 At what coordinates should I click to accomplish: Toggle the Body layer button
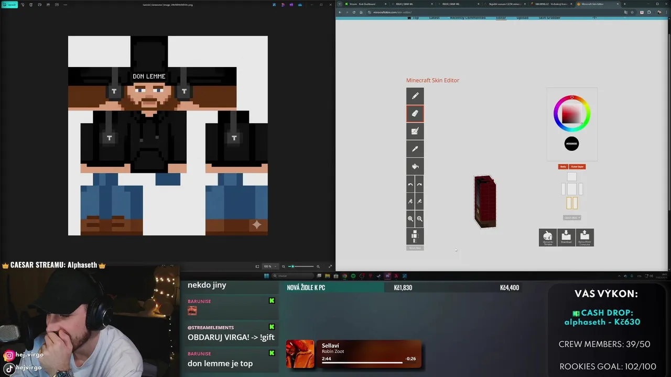(563, 167)
